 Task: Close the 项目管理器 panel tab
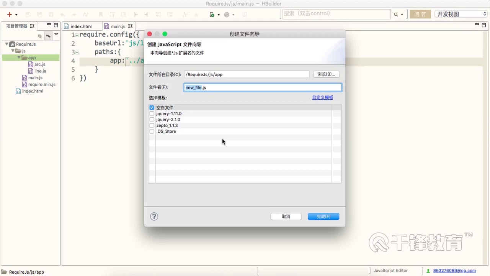click(x=32, y=26)
